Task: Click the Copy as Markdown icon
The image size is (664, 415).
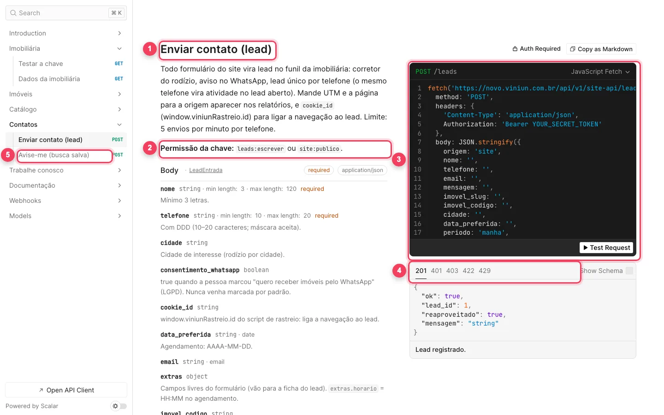Action: click(573, 49)
